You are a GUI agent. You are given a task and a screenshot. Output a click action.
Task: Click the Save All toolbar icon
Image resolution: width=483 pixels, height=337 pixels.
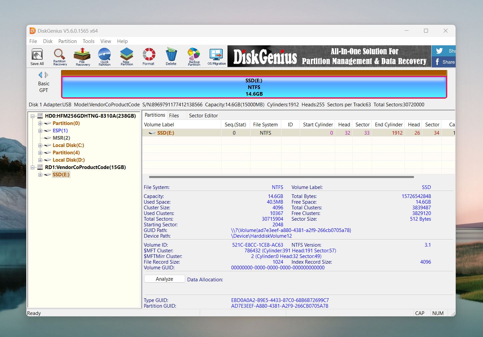tap(37, 56)
